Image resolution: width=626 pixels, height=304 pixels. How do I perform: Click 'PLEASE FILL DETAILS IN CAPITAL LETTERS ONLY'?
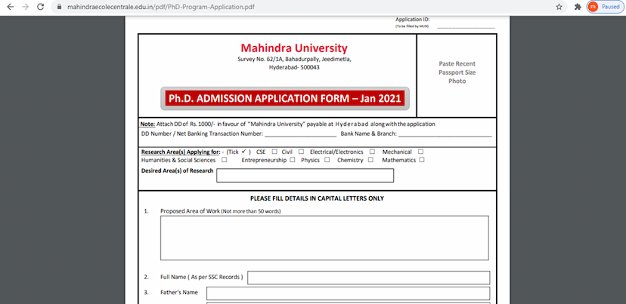317,198
